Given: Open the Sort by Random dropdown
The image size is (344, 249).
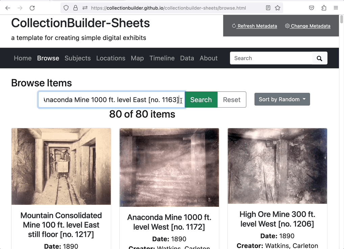Looking at the screenshot, I should (x=282, y=99).
